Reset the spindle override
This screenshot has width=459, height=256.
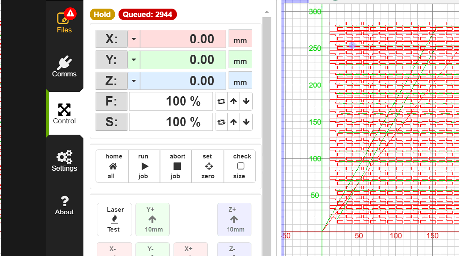[x=221, y=122]
